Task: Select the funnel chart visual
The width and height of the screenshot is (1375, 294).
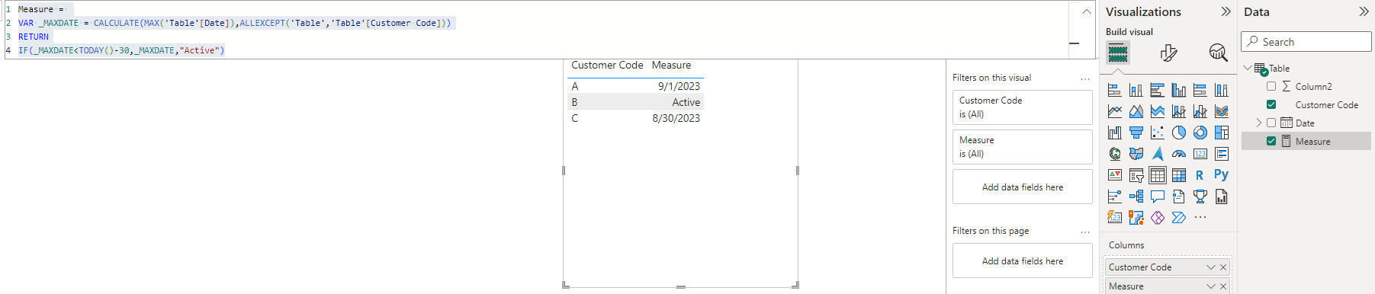Action: [x=1136, y=133]
